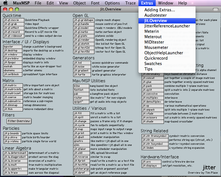
Task: Open the File menu
Action: [x=38, y=3]
